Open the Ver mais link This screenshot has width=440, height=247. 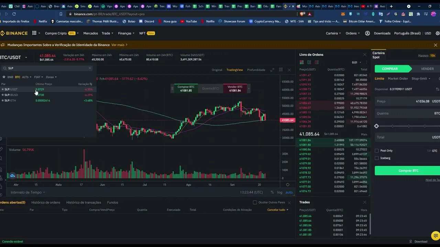point(119,45)
